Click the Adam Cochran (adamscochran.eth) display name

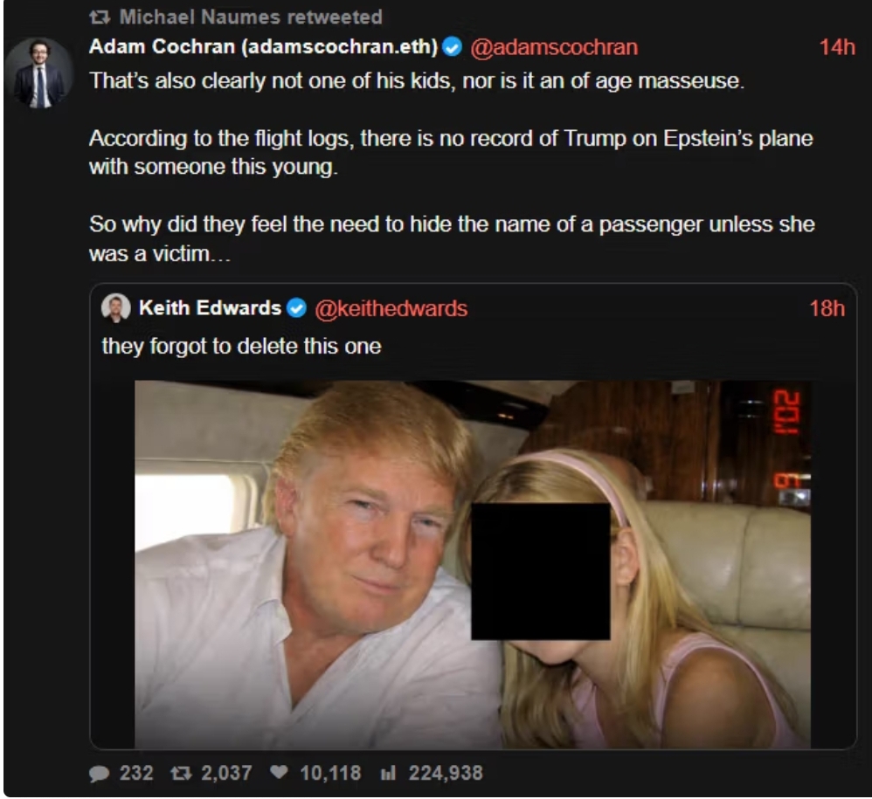pos(264,46)
